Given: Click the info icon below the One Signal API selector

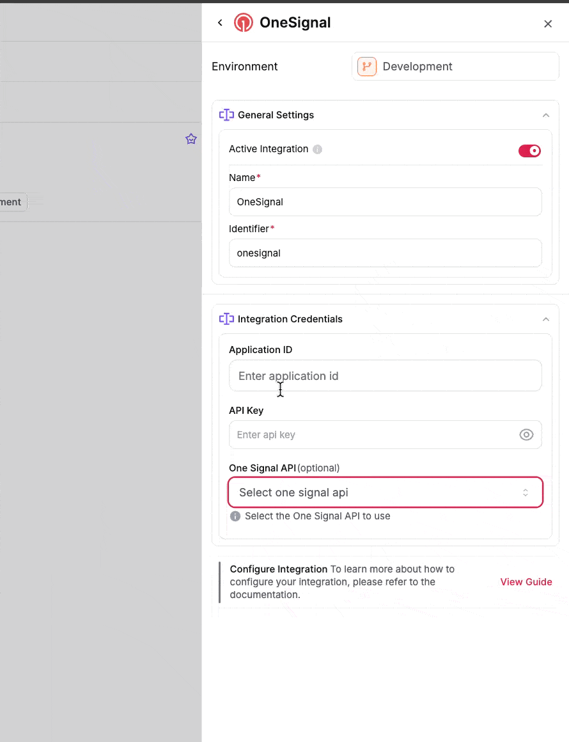Looking at the screenshot, I should (235, 516).
